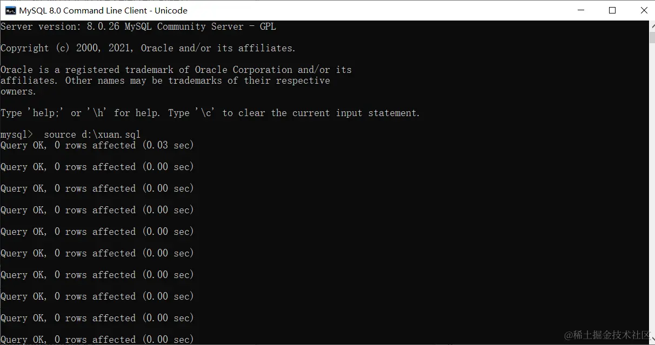Image resolution: width=655 pixels, height=345 pixels.
Task: Click the Query OK line showing 0.03 sec
Action: click(97, 145)
